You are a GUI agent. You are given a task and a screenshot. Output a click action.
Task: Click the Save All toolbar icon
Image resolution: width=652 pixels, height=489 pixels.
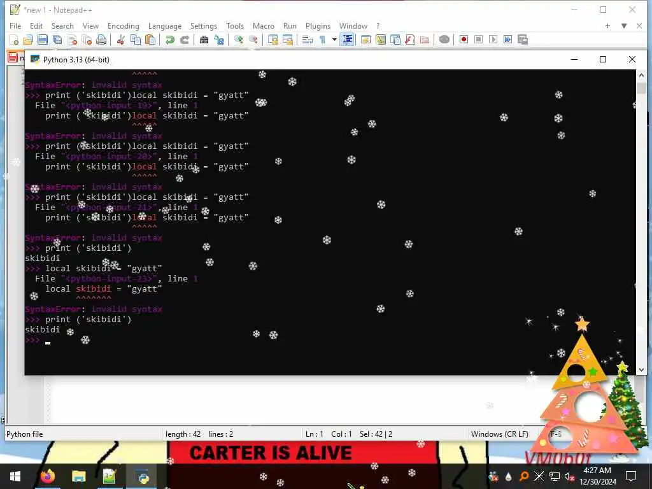pos(57,40)
